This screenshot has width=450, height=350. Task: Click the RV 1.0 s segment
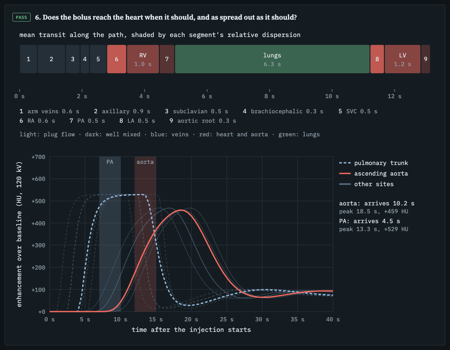pos(143,59)
